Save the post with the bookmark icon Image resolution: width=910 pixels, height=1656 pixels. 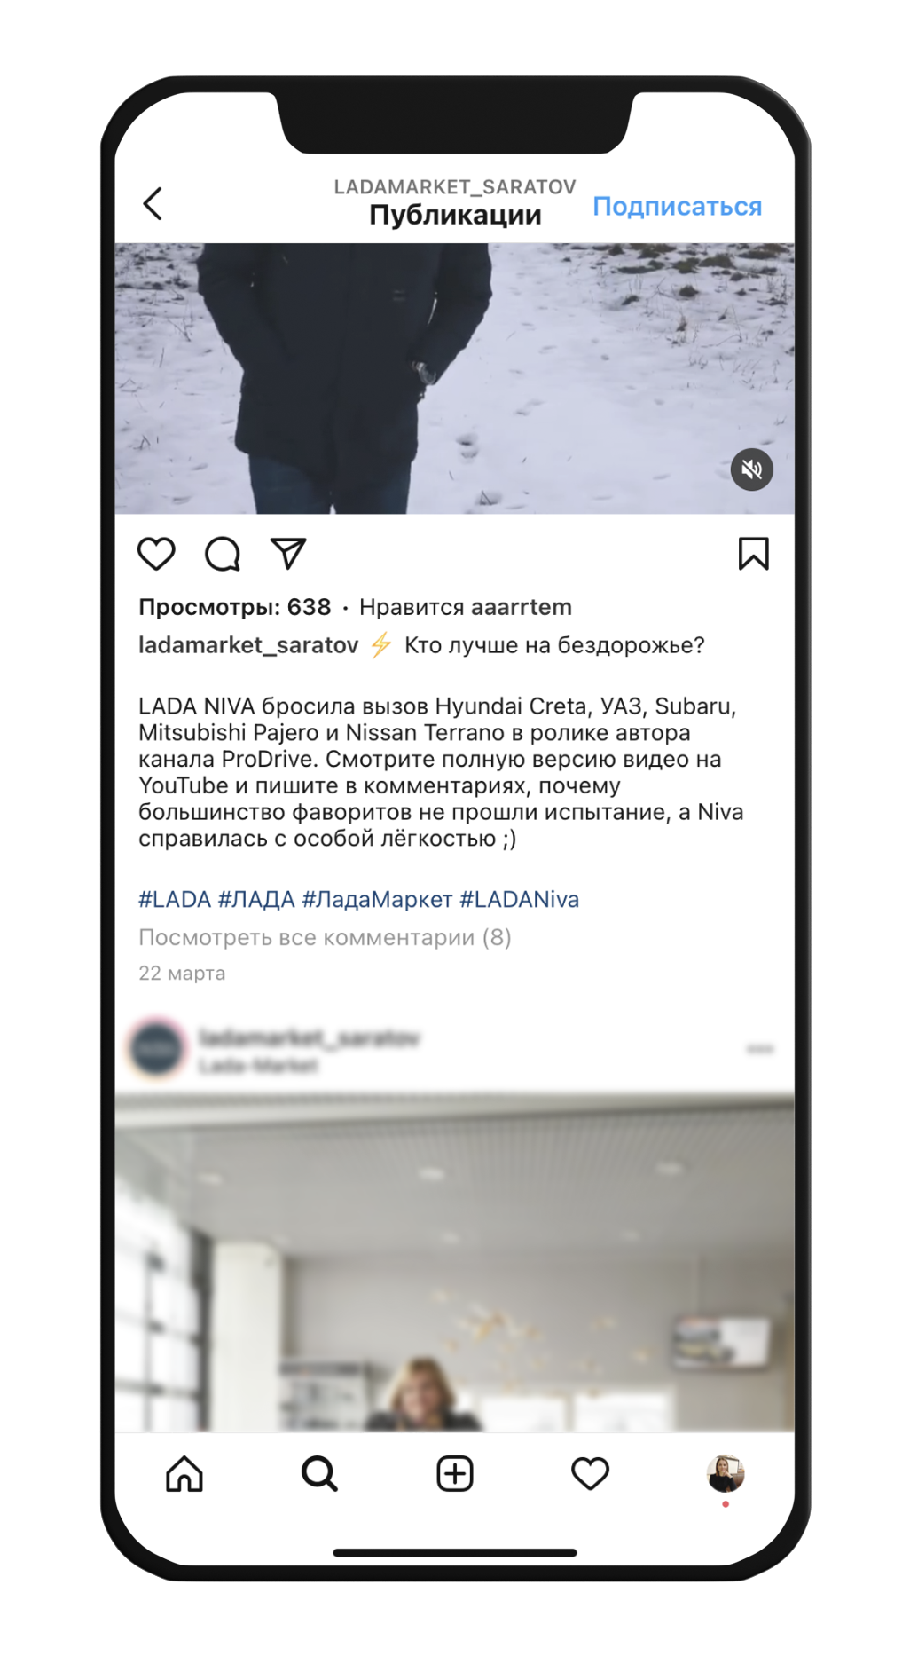click(753, 553)
